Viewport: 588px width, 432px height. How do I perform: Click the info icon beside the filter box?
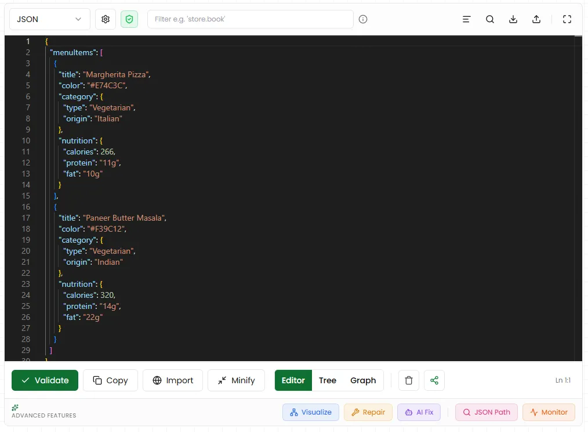pos(362,19)
